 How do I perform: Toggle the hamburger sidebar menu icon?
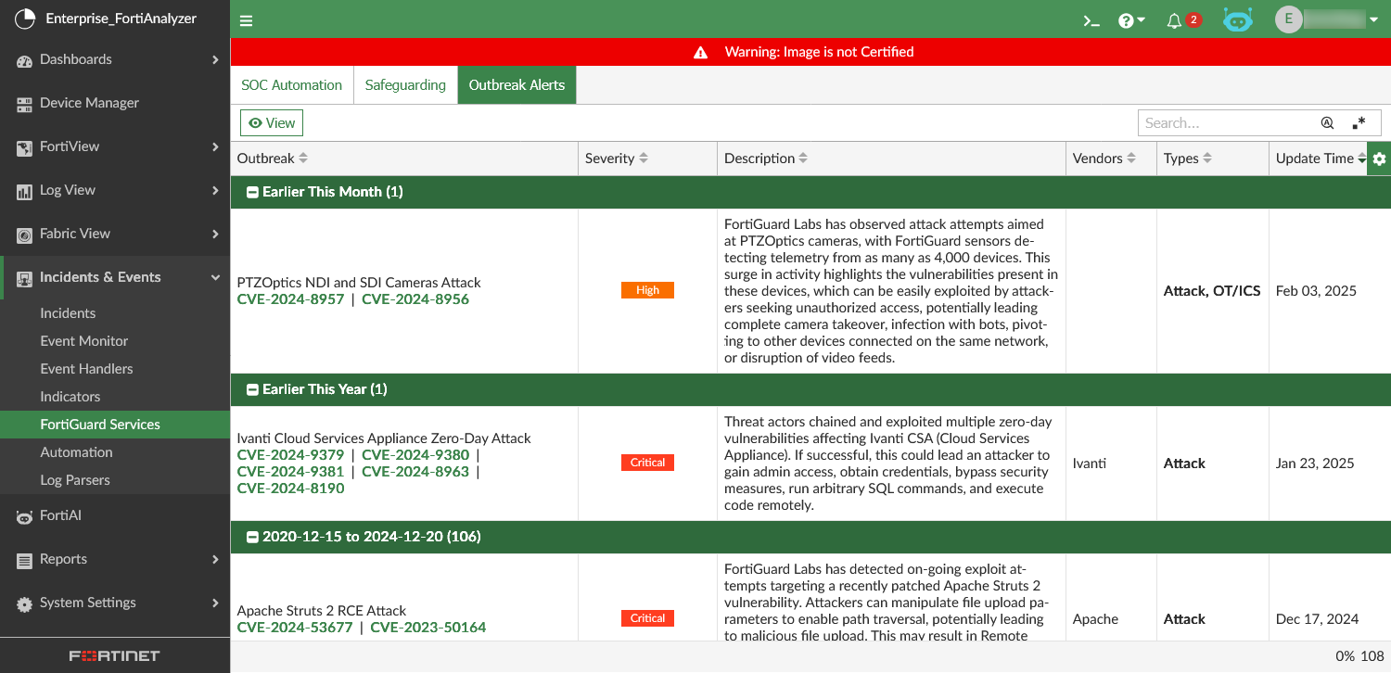[x=246, y=20]
